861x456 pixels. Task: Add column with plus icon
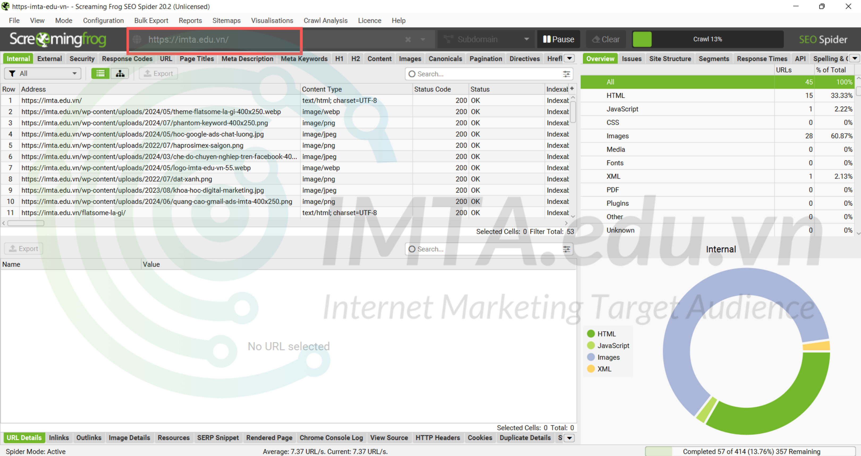(x=572, y=89)
